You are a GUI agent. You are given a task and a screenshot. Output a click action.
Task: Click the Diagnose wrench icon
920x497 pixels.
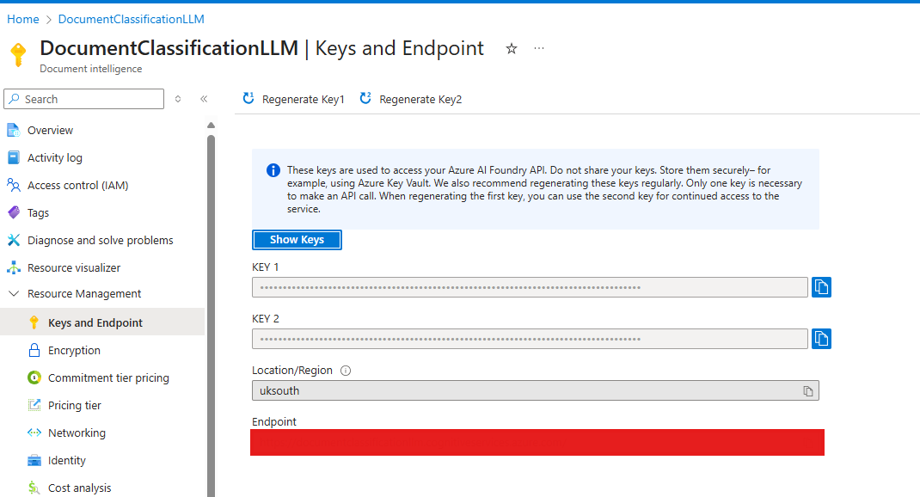[14, 240]
